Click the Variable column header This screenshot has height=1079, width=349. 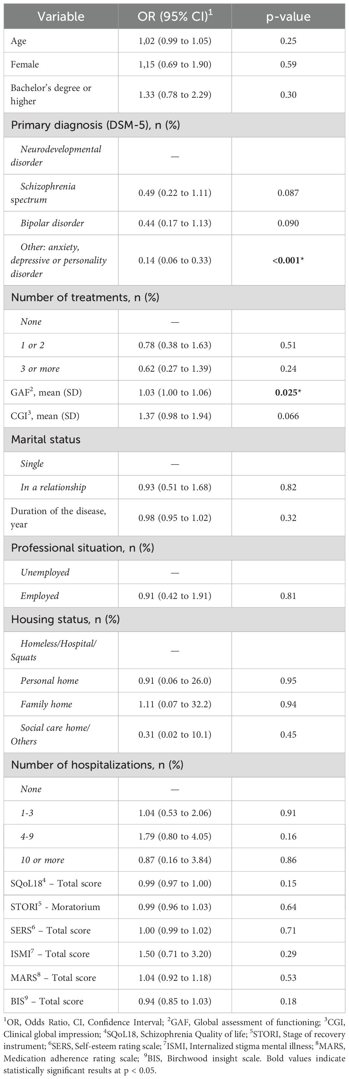pyautogui.click(x=61, y=16)
